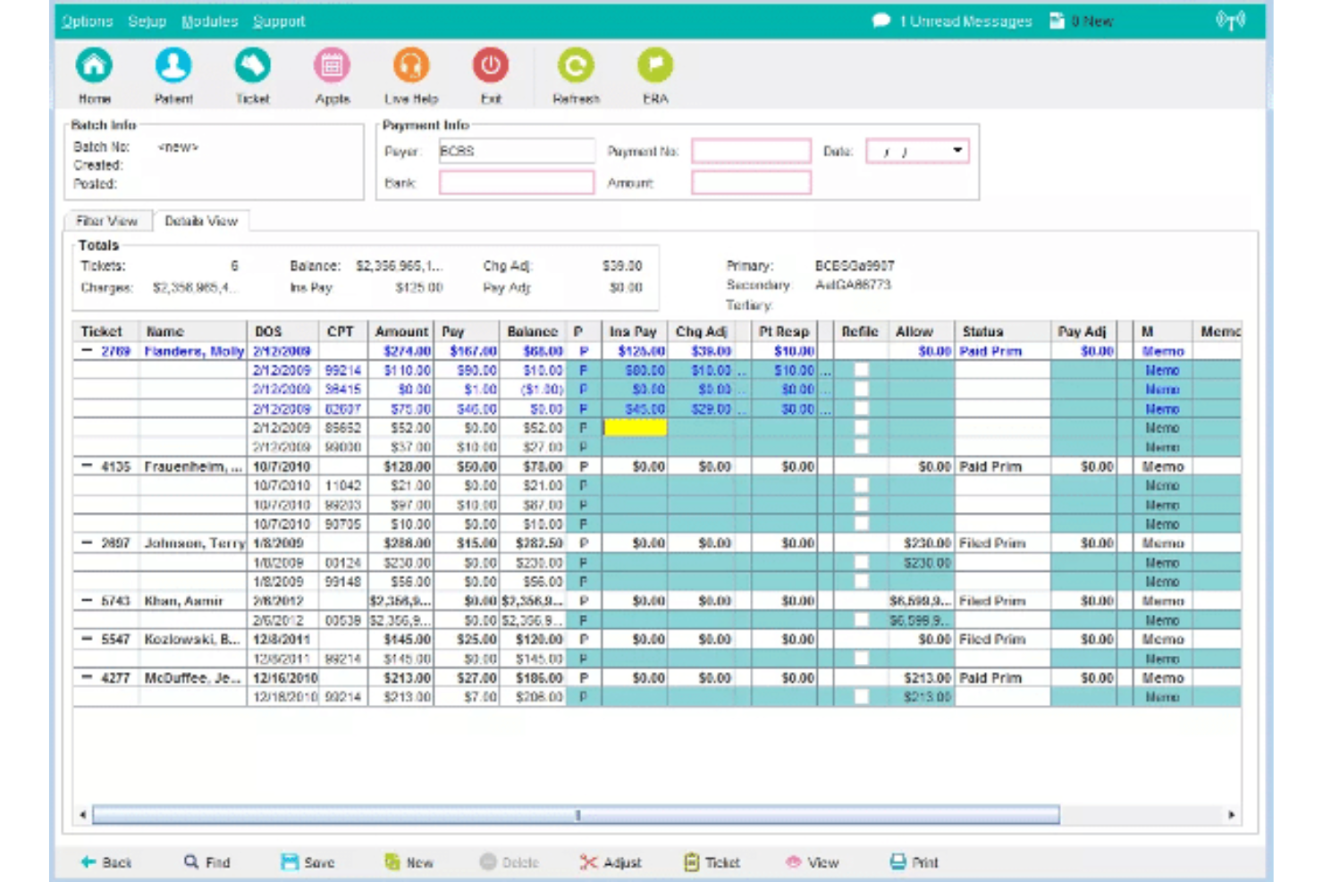
Task: Click the Flanders, Molly name link
Action: 194,351
